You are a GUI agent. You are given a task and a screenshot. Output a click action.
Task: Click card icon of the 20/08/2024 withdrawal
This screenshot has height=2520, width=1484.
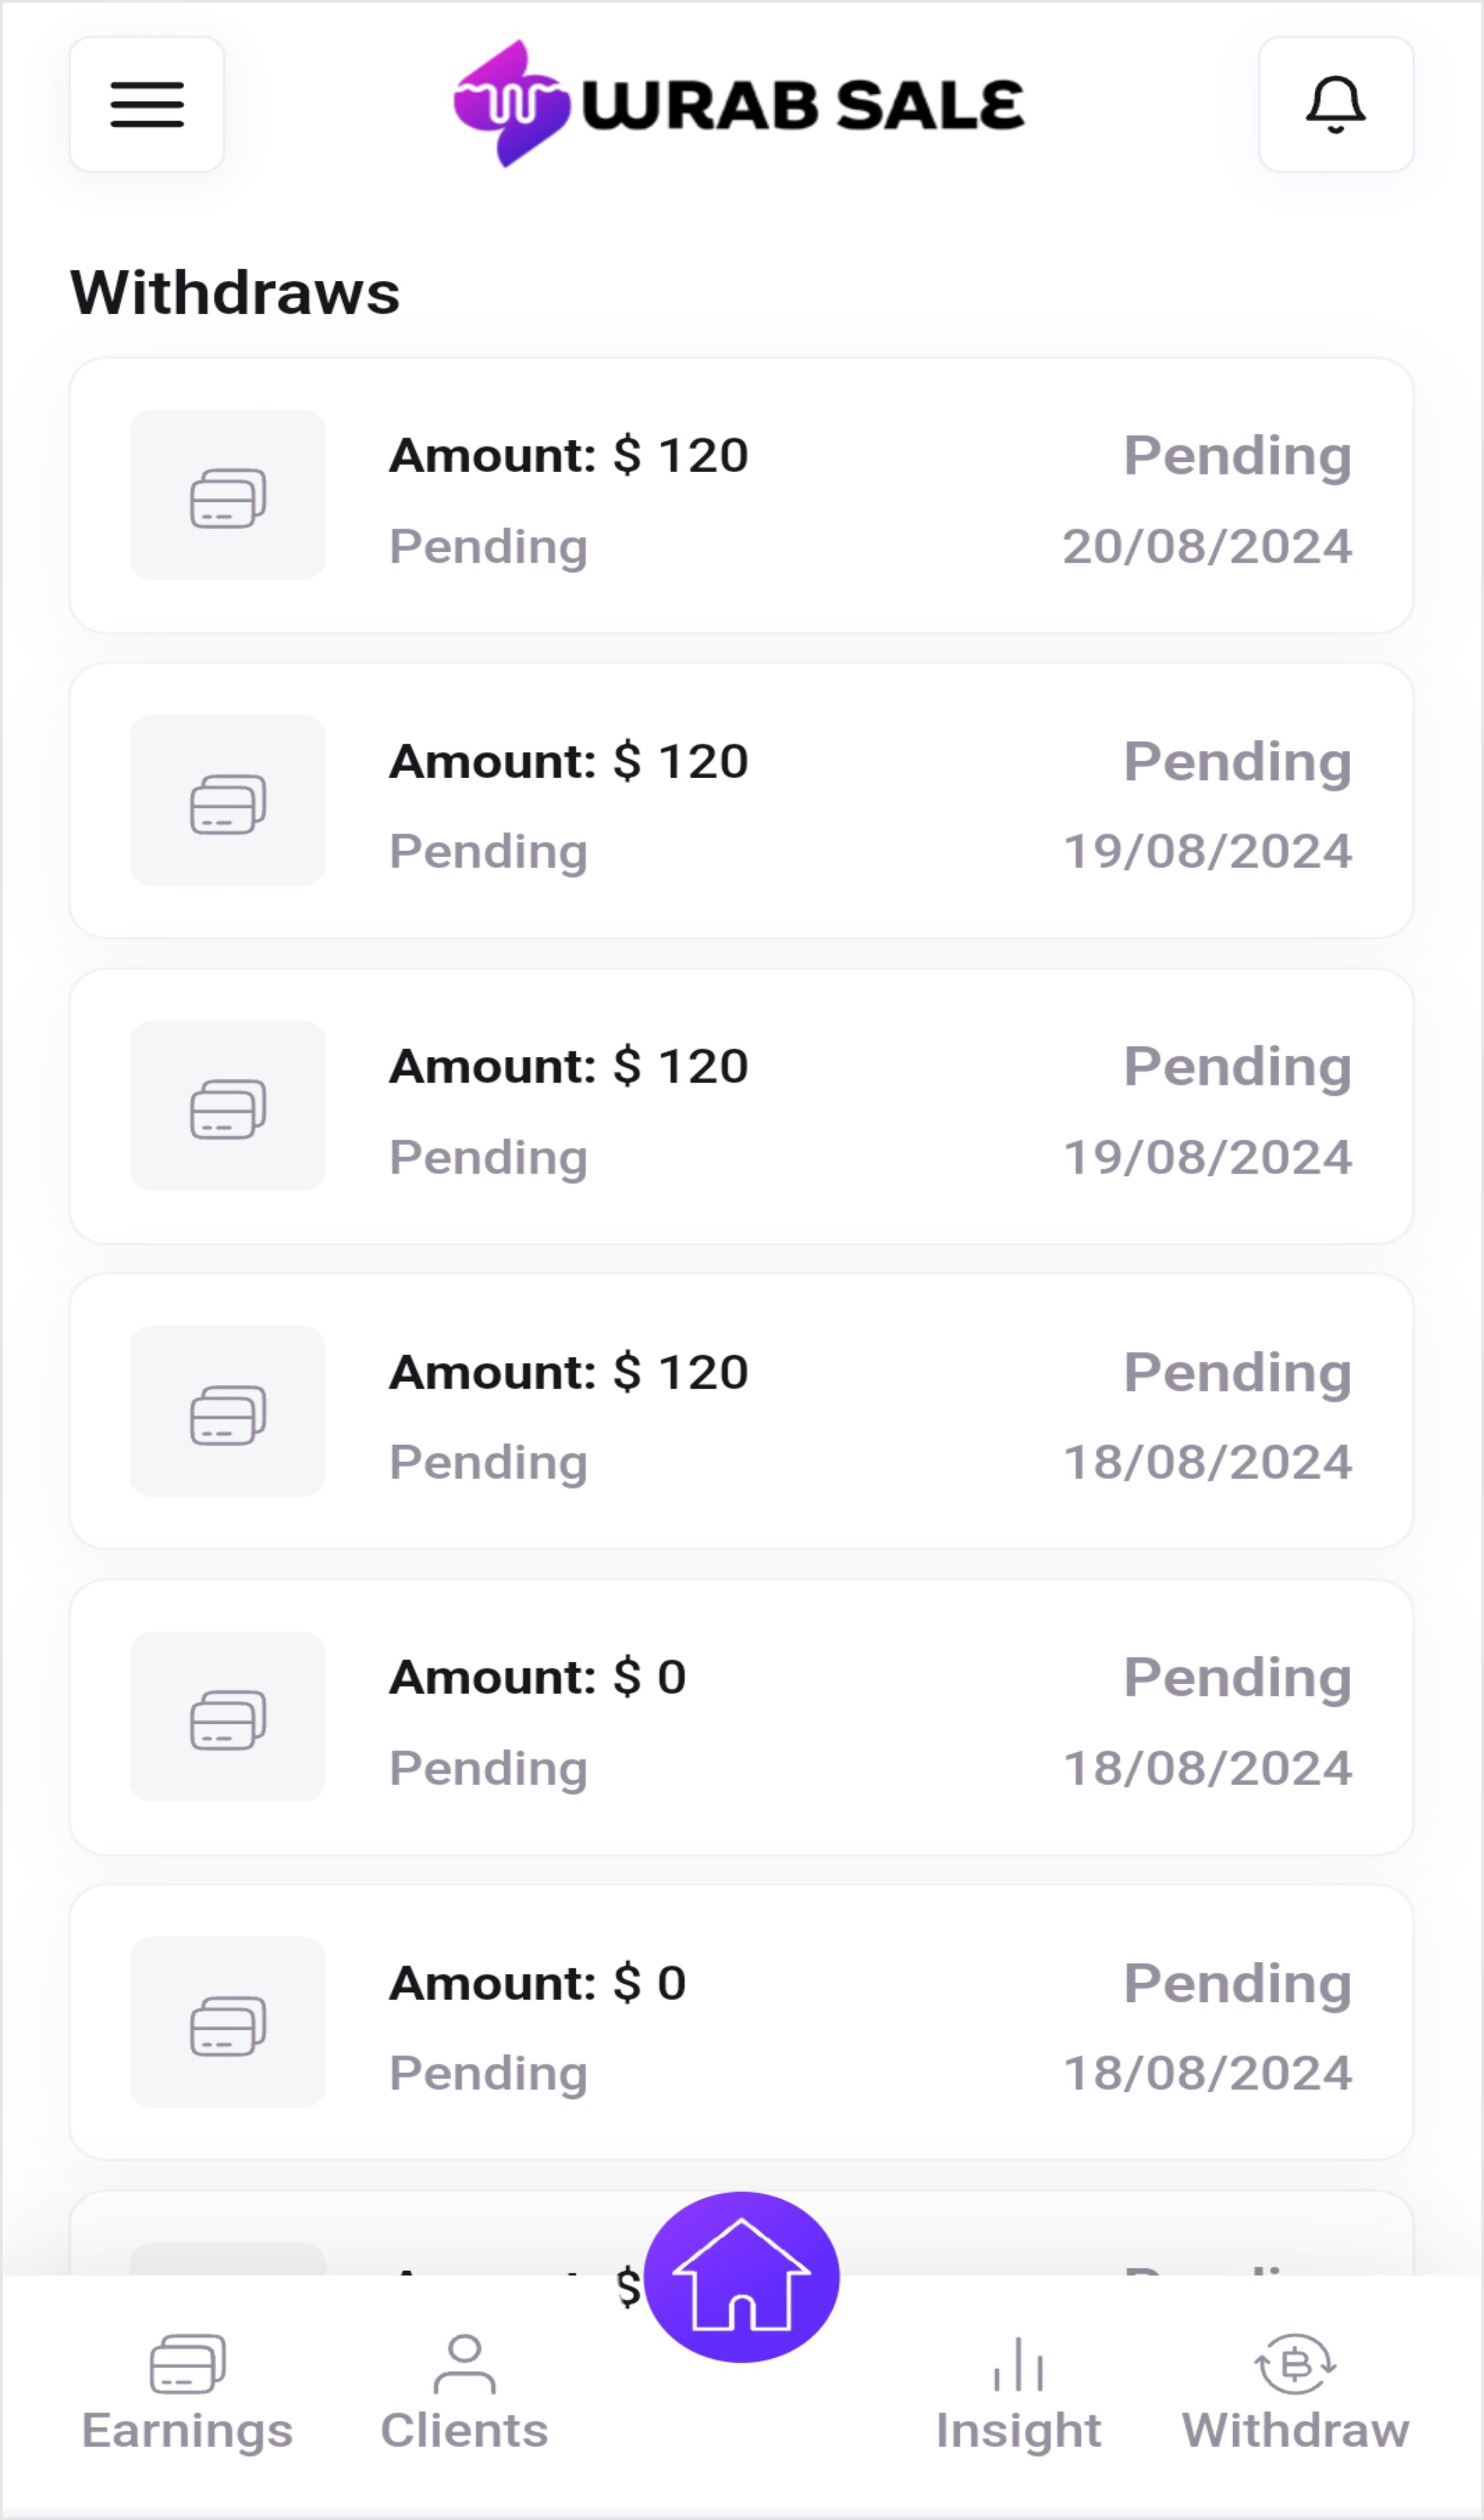point(228,495)
